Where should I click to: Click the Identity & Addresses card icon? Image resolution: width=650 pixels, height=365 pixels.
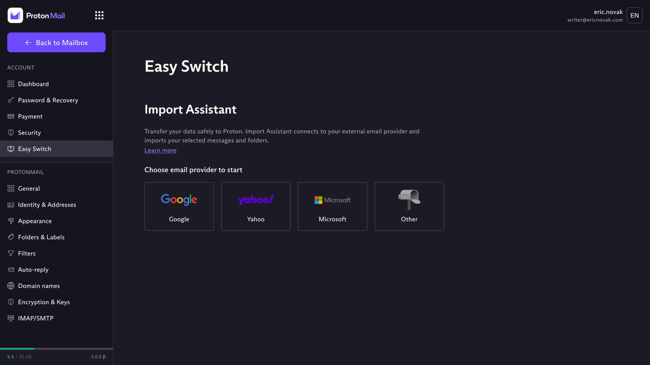coord(11,205)
